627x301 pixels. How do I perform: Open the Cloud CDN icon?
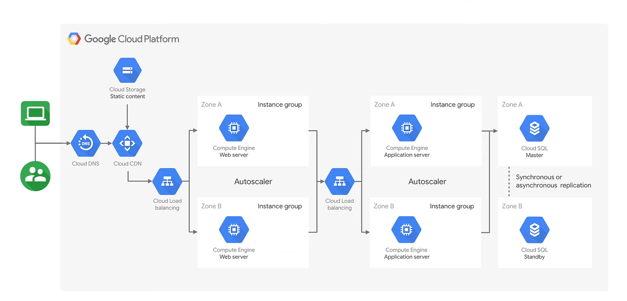point(127,143)
